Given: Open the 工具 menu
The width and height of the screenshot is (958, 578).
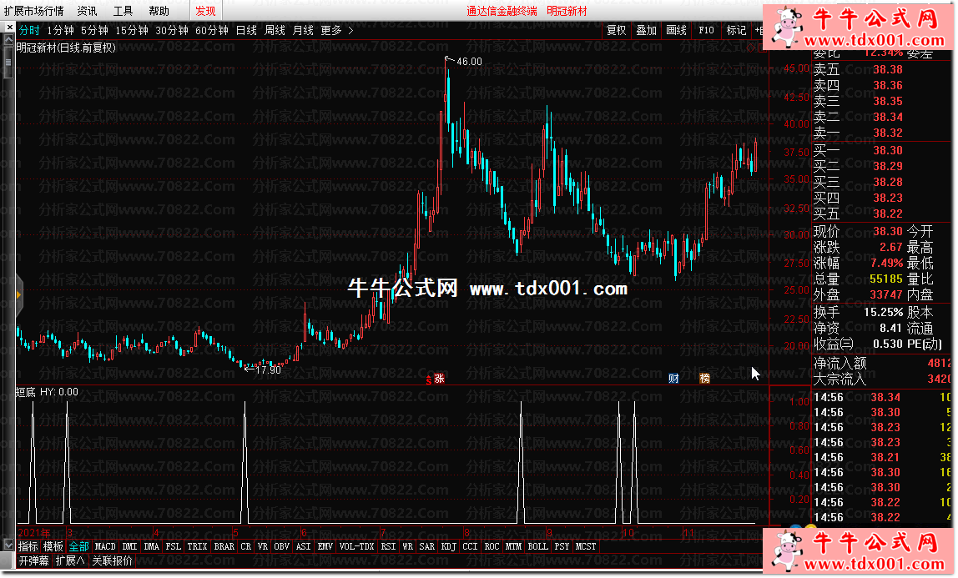Looking at the screenshot, I should pos(123,11).
